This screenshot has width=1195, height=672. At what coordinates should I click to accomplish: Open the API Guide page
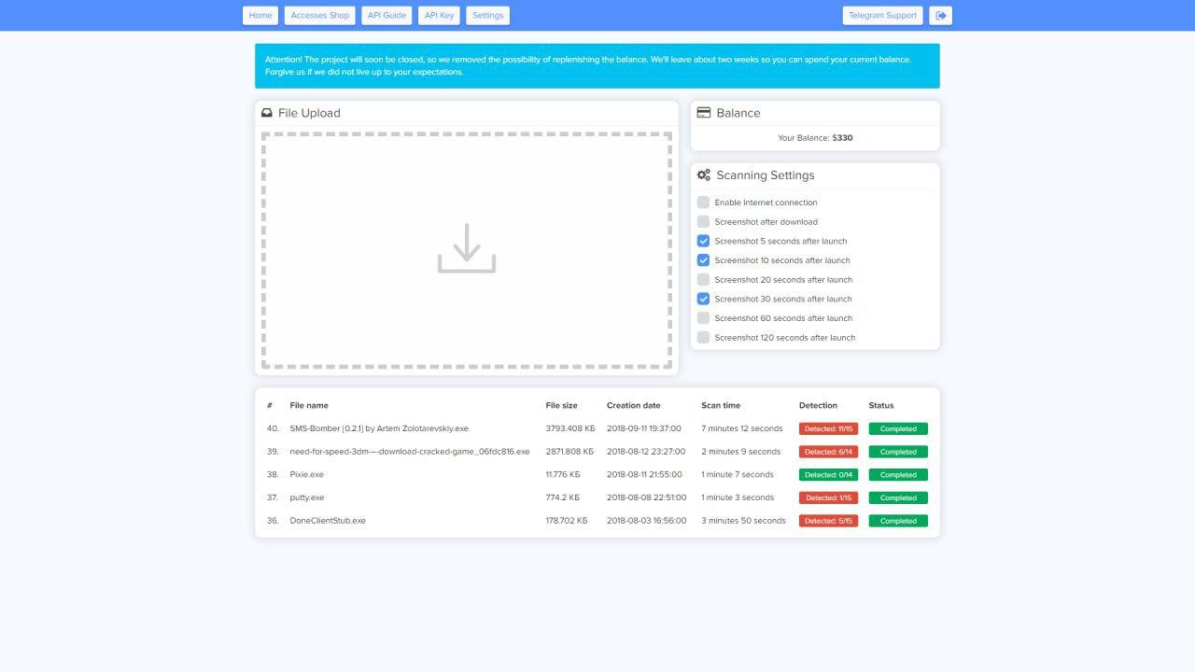click(387, 16)
